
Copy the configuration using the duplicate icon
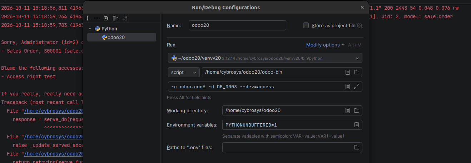coord(106,18)
